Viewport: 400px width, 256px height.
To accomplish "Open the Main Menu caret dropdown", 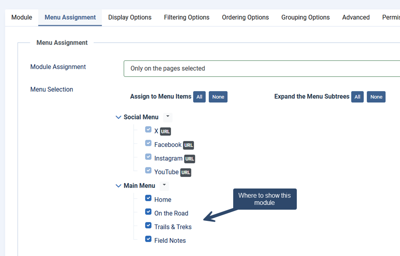I will (164, 185).
